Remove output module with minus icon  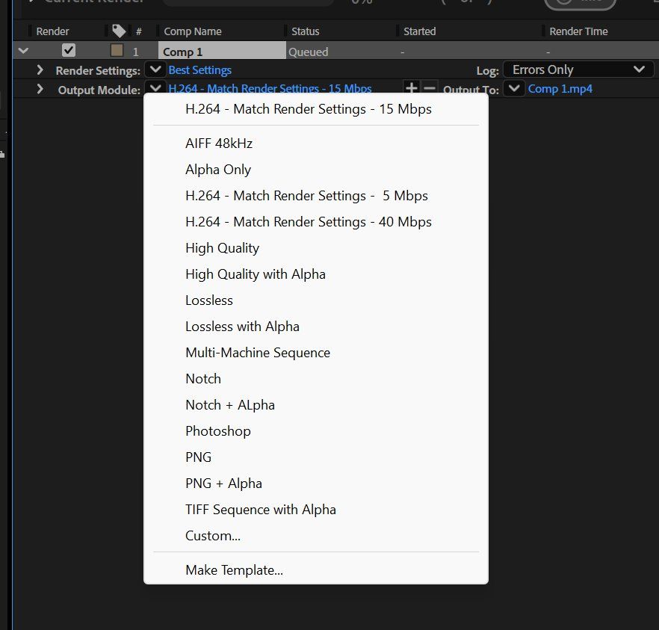point(429,88)
